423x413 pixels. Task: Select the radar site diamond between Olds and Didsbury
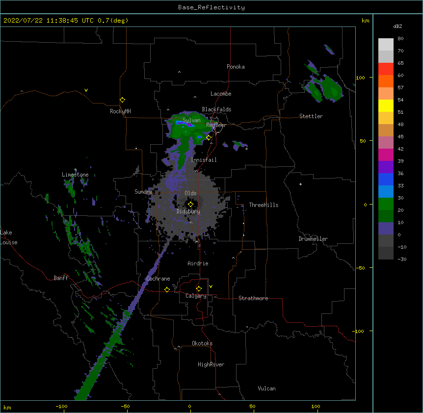coord(190,204)
